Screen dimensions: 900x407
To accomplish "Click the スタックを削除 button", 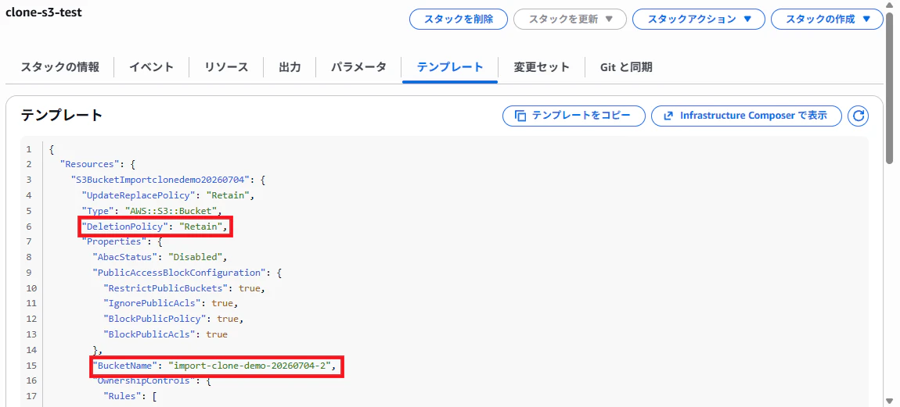I will tap(459, 19).
